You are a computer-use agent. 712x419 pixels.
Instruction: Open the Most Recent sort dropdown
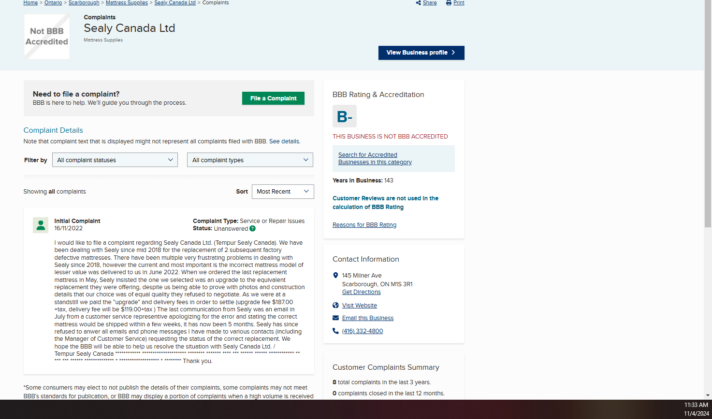point(283,192)
